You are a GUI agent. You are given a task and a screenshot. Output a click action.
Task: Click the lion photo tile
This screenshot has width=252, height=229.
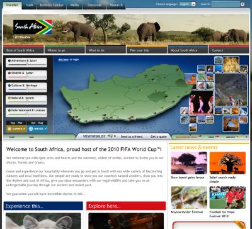[231, 64]
